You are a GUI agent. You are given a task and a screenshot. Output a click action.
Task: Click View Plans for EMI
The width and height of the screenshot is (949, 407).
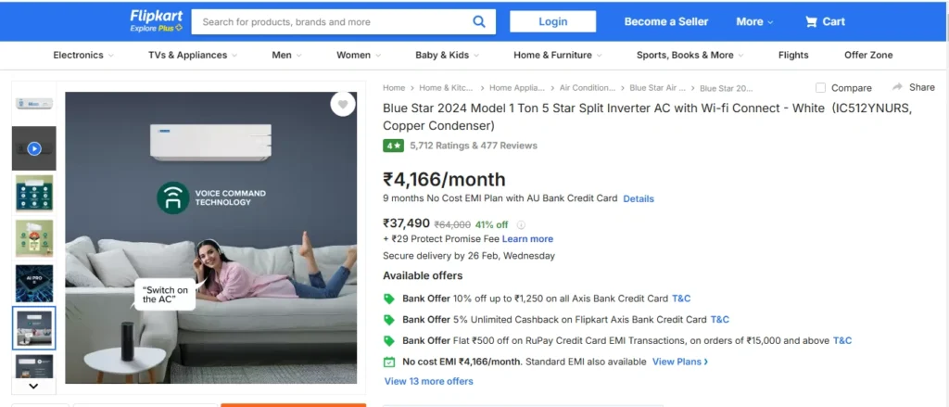pos(679,362)
